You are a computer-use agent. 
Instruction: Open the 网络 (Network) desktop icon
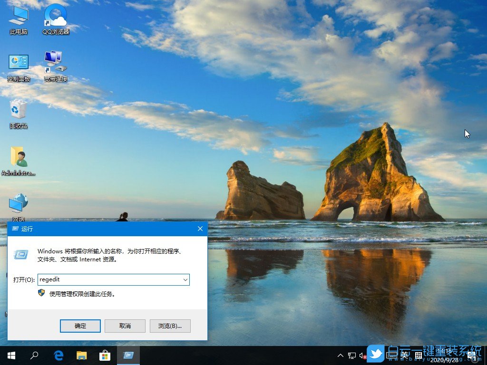(18, 203)
